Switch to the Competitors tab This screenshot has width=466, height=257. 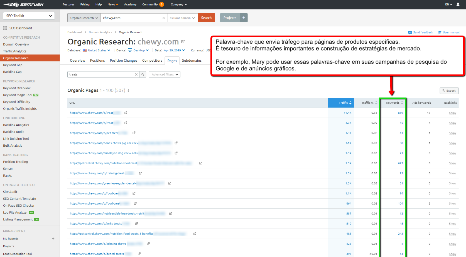(152, 61)
